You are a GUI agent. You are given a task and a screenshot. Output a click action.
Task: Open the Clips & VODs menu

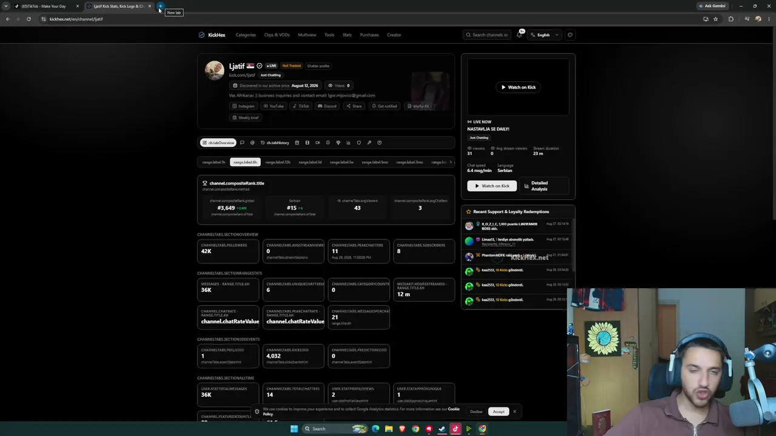276,35
